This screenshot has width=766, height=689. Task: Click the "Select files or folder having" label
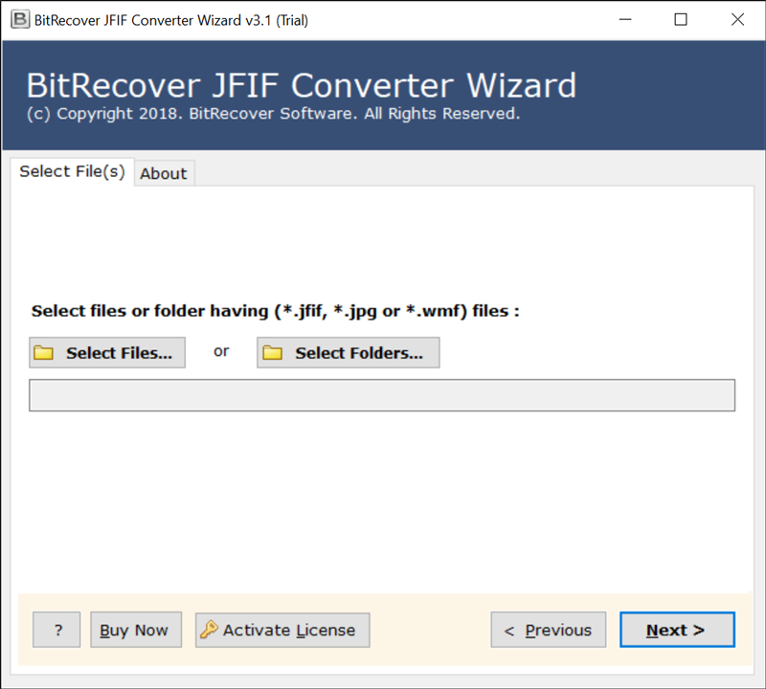(x=275, y=311)
